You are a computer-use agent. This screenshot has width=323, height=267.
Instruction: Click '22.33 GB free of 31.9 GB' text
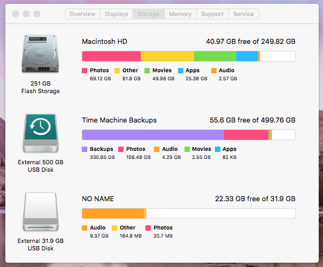point(255,199)
